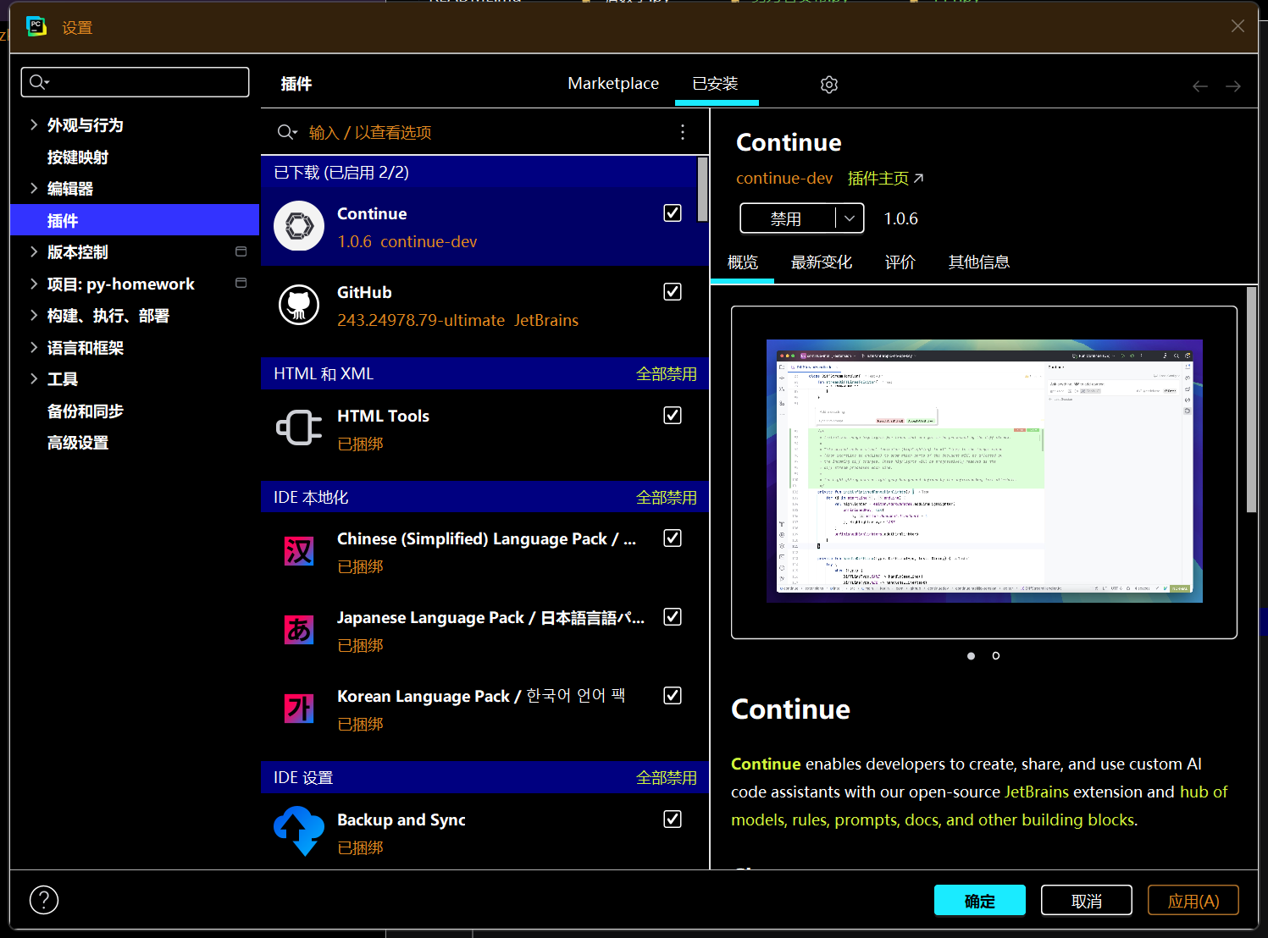Click the HTML Tools plugin icon
The width and height of the screenshot is (1268, 938).
point(299,428)
